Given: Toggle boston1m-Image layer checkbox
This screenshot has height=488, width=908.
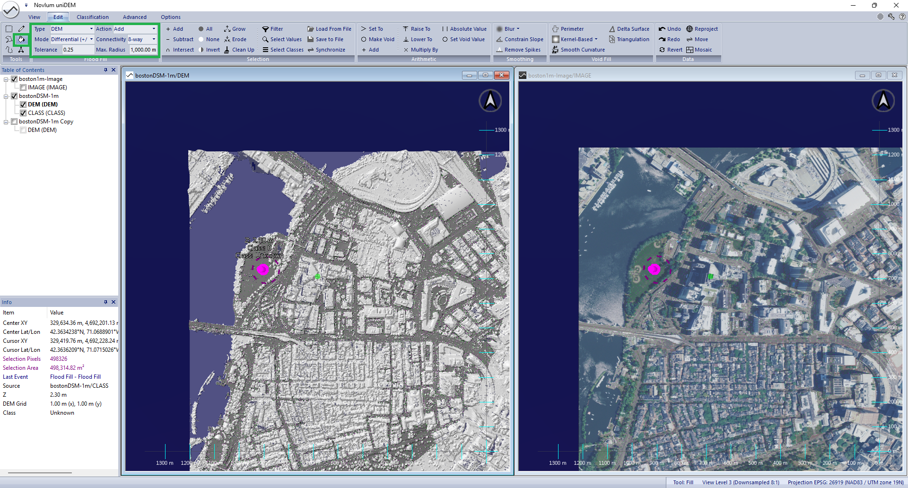Looking at the screenshot, I should [14, 79].
